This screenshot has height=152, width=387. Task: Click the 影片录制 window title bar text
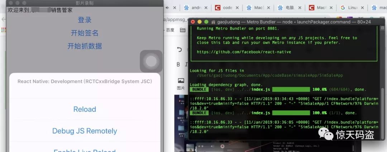click(85, 3)
